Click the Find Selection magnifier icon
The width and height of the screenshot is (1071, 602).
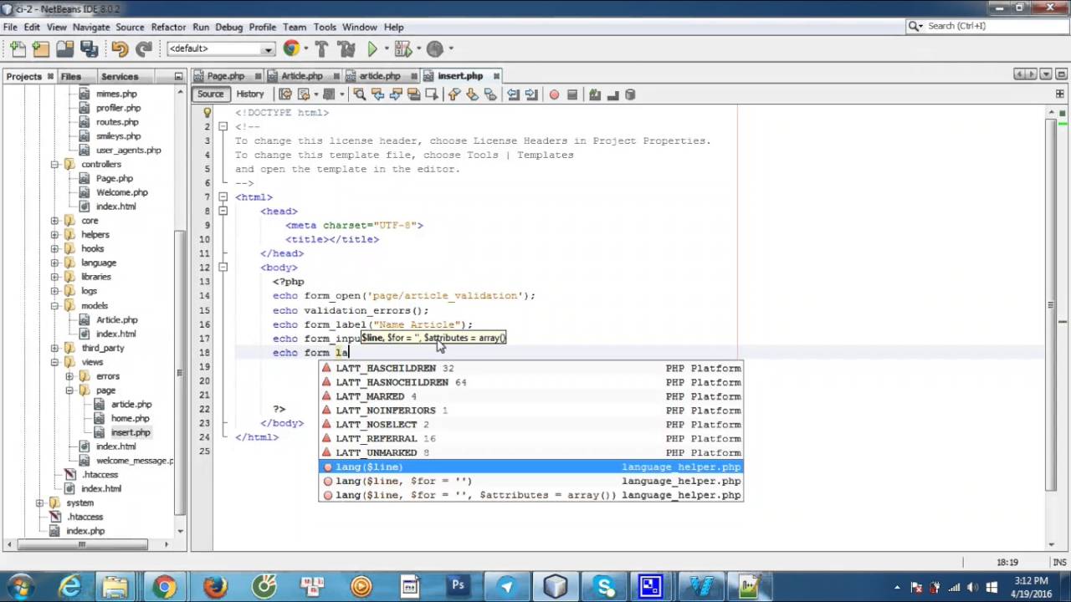click(x=359, y=94)
